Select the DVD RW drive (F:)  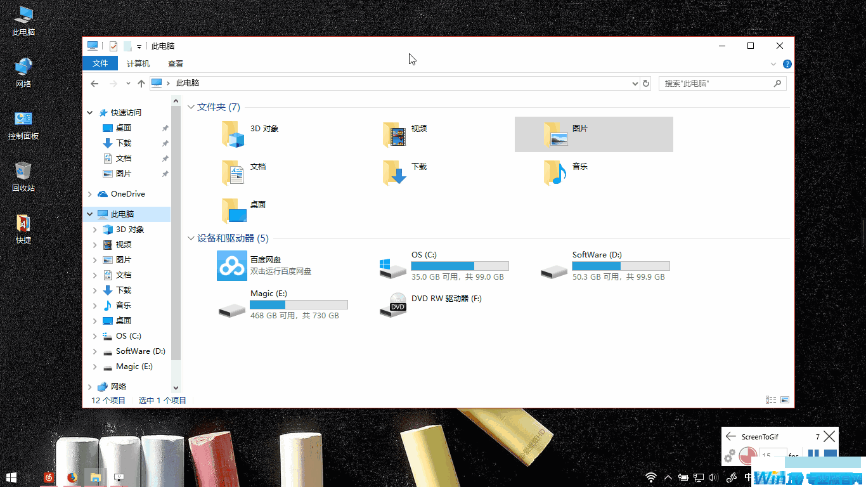click(393, 305)
